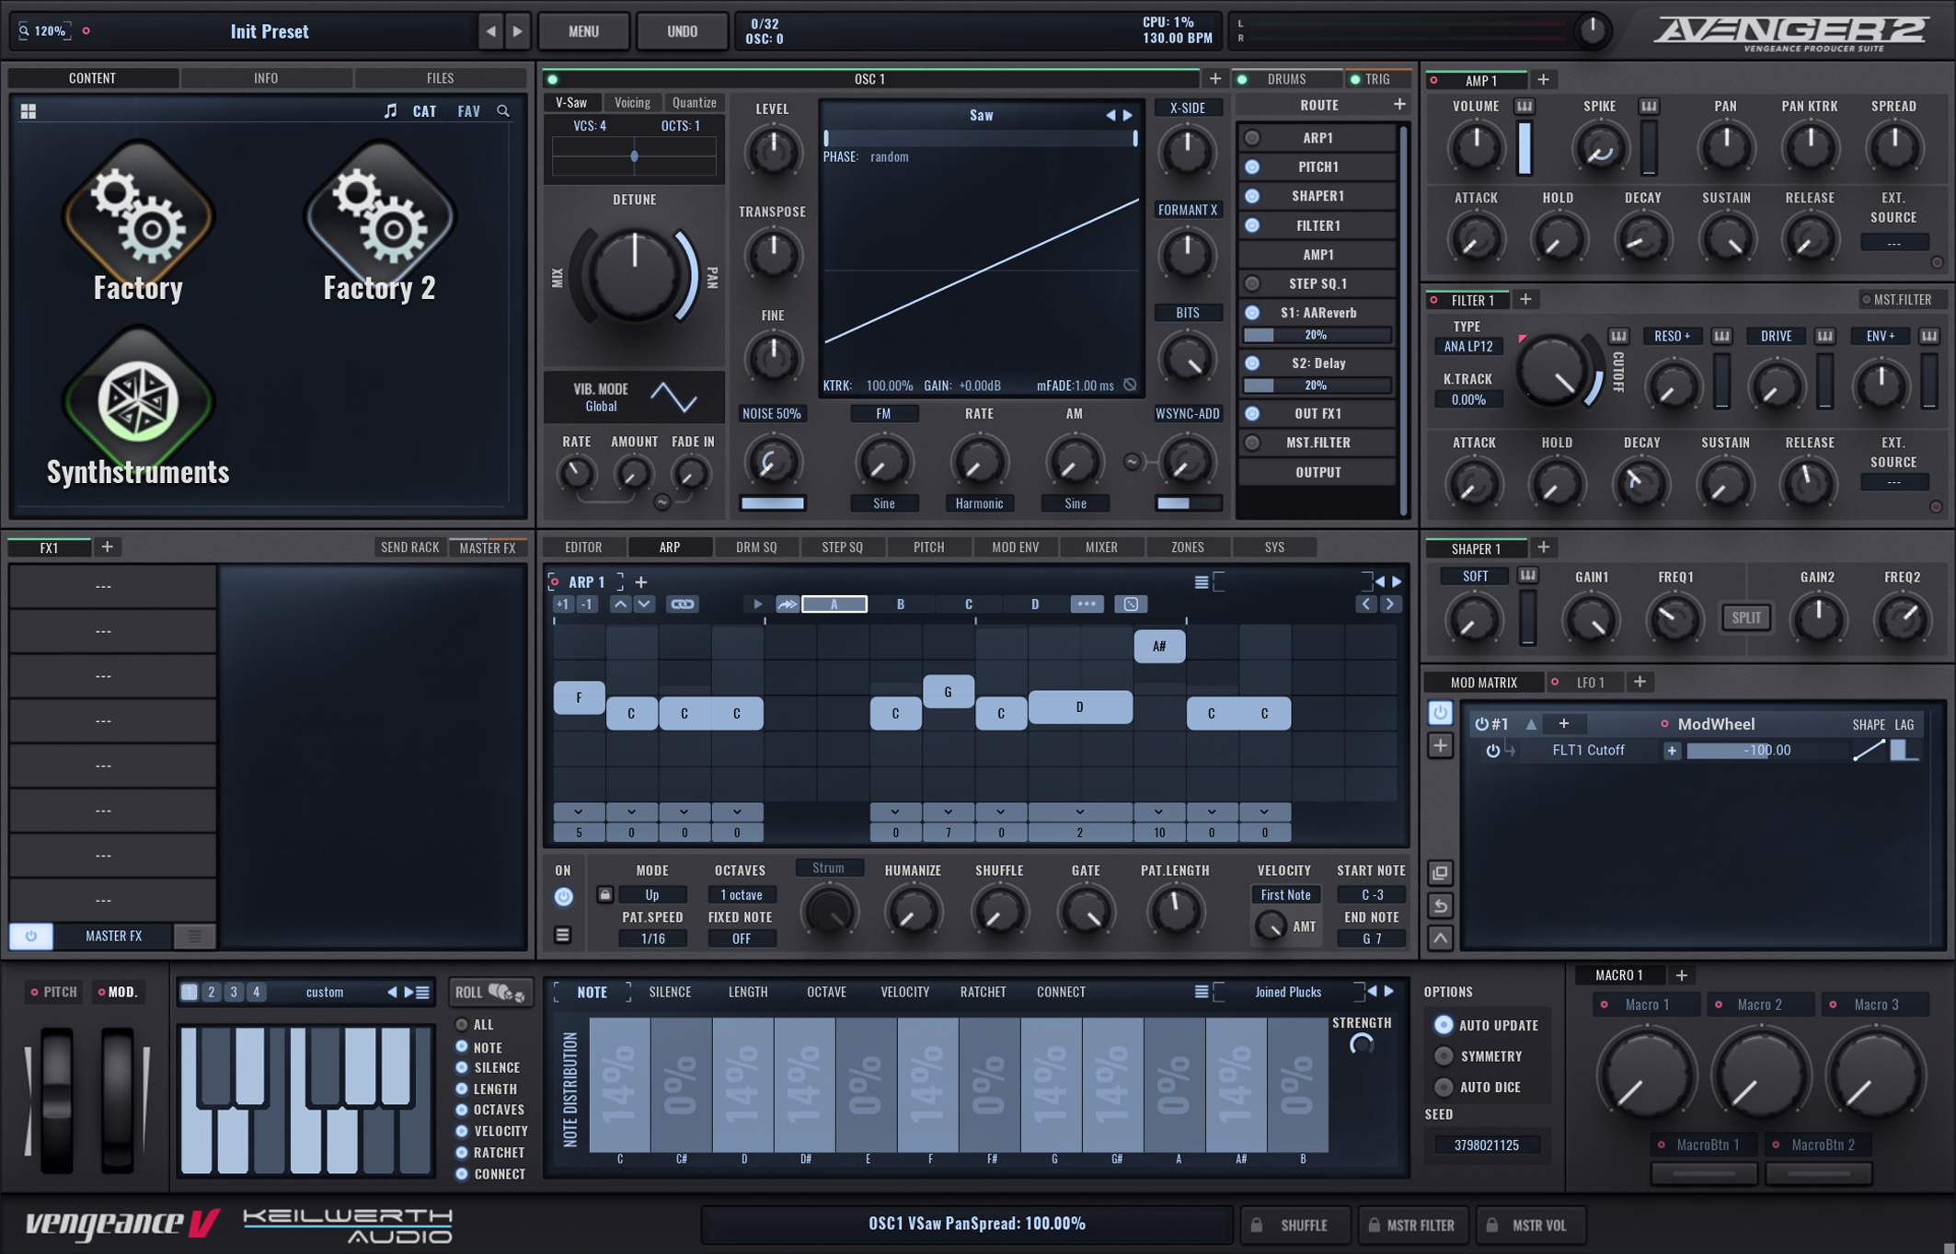
Task: Open the Factory content folder
Action: click(x=138, y=223)
